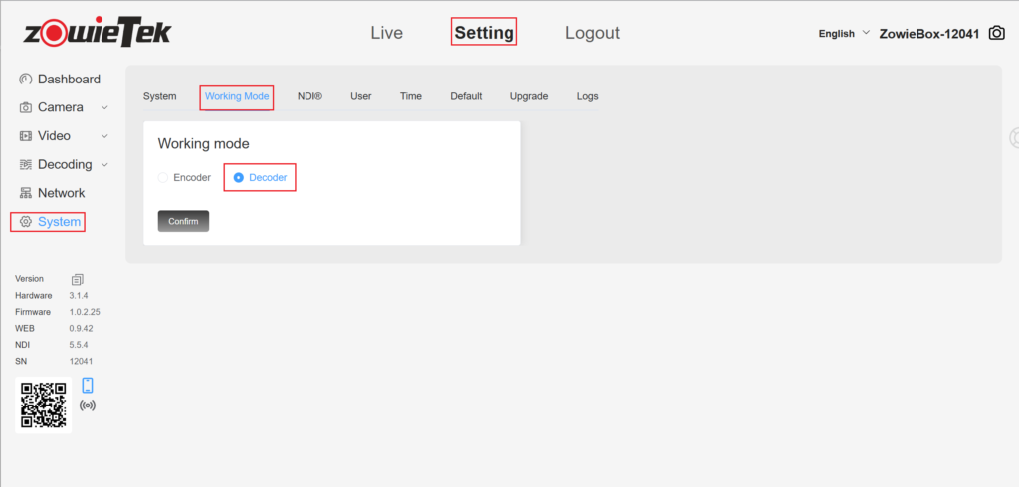Click the blue mobile phone icon
1019x487 pixels.
(x=87, y=385)
